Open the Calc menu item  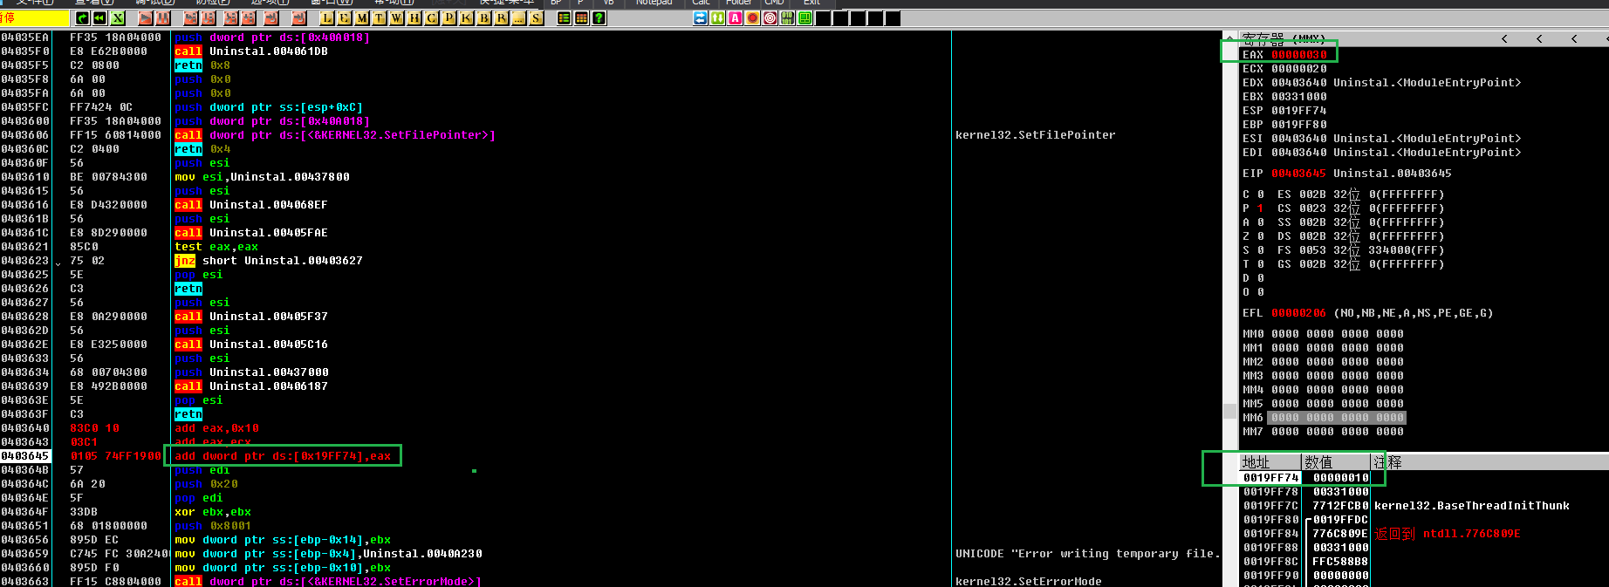point(701,3)
